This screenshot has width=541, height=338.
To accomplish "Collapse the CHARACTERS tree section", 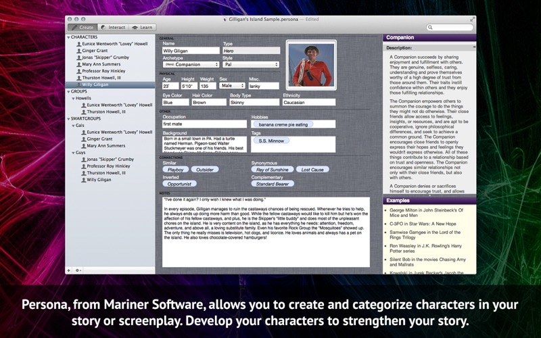I will (68, 37).
